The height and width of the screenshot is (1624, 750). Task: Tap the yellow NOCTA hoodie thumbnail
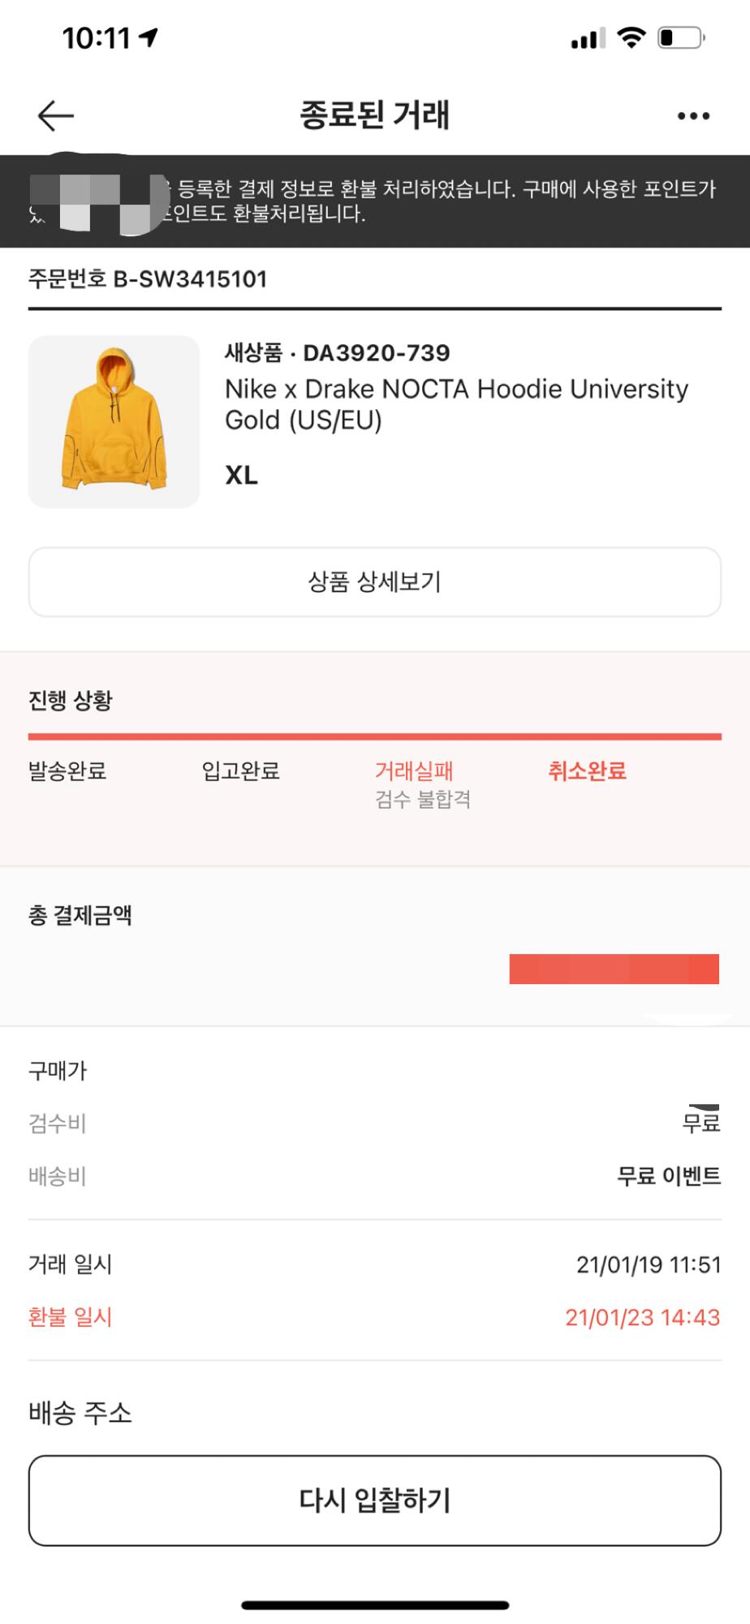[114, 421]
